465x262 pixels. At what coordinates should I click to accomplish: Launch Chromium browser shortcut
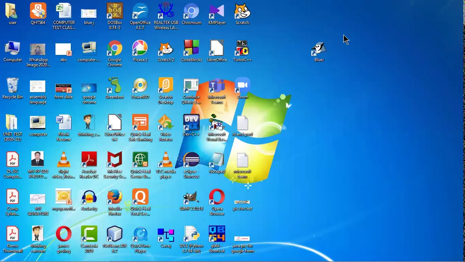click(191, 14)
